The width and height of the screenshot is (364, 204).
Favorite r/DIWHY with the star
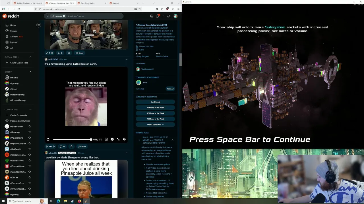pos(30,177)
